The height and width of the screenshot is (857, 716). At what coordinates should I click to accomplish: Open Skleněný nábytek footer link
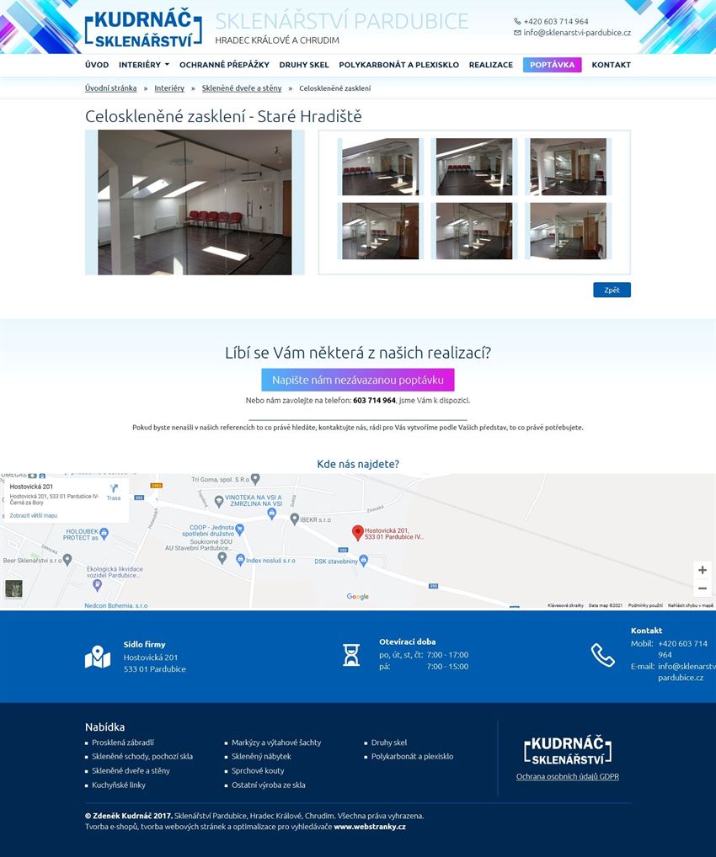261,757
